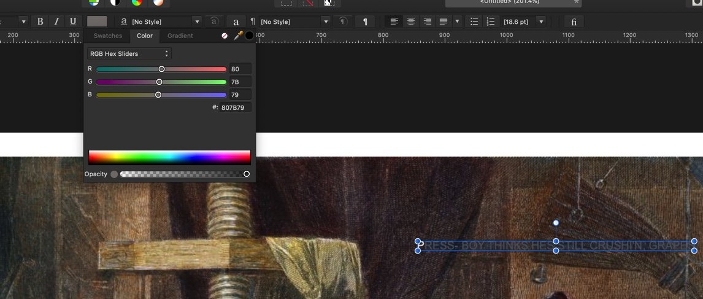Click the black-white half circle toolbar icon

[115, 2]
